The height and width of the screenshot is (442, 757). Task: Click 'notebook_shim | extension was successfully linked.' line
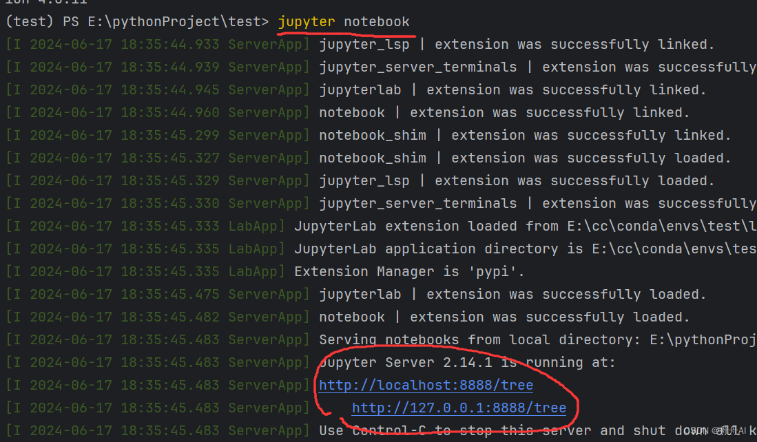tap(526, 135)
